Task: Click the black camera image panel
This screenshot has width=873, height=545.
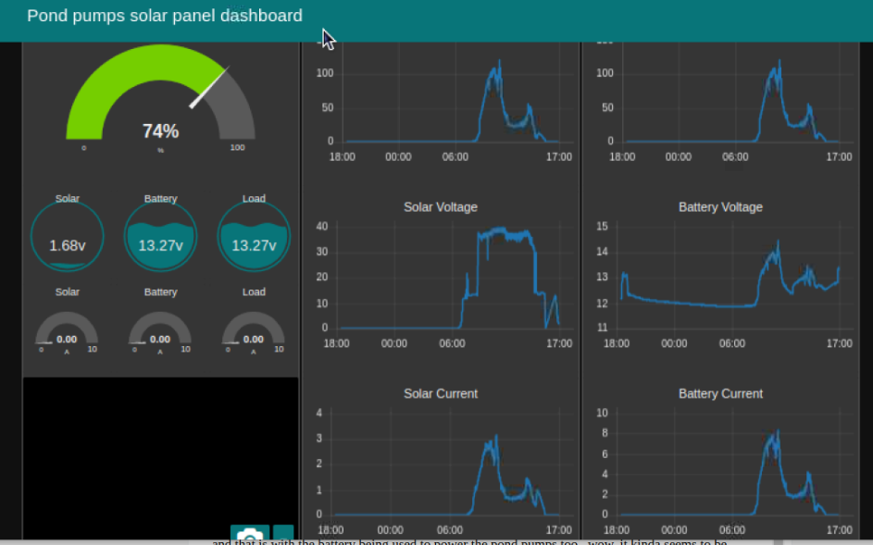Action: click(x=160, y=458)
